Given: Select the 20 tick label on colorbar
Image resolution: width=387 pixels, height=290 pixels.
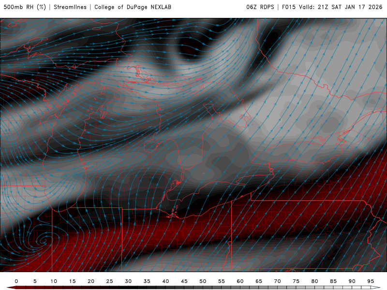Looking at the screenshot, I should (91, 281).
